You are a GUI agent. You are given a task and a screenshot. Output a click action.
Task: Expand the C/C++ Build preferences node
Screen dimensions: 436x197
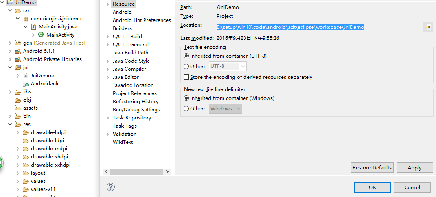(107, 37)
